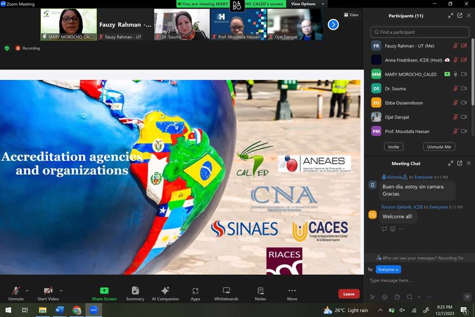Start Video from the meeting toolbar
This screenshot has height=317, width=475.
point(48,294)
